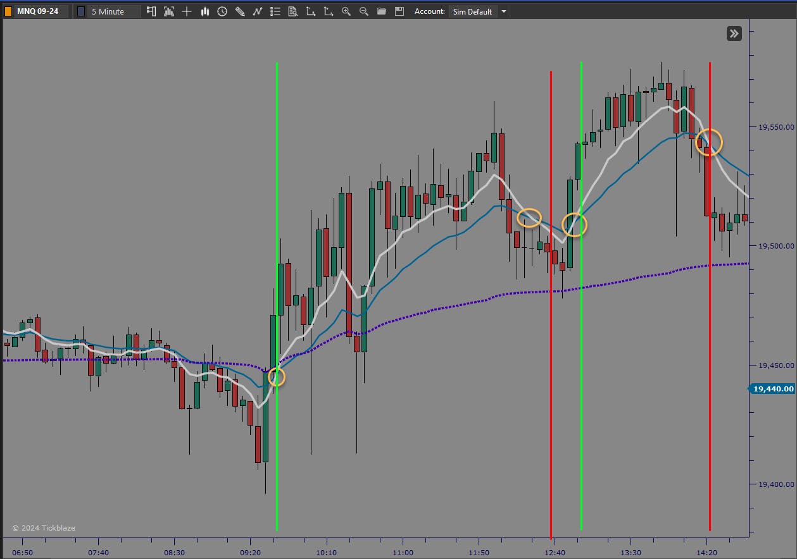
Task: Click the 12:40 time axis label
Action: (555, 552)
